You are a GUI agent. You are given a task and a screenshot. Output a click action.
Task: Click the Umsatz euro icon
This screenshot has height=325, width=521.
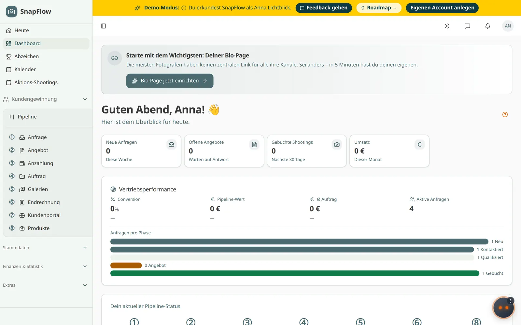click(420, 144)
